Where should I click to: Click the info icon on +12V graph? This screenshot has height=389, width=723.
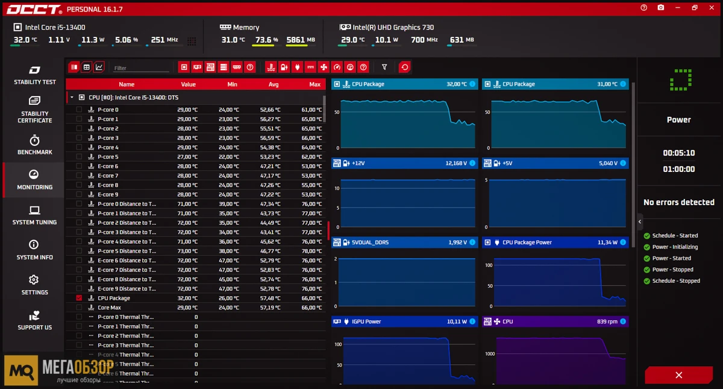[x=472, y=163]
